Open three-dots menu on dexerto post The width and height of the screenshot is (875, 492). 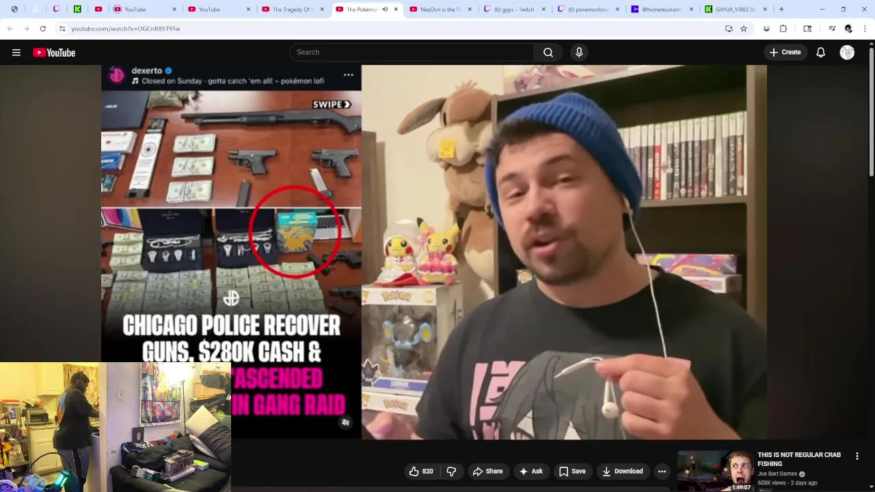coord(349,74)
